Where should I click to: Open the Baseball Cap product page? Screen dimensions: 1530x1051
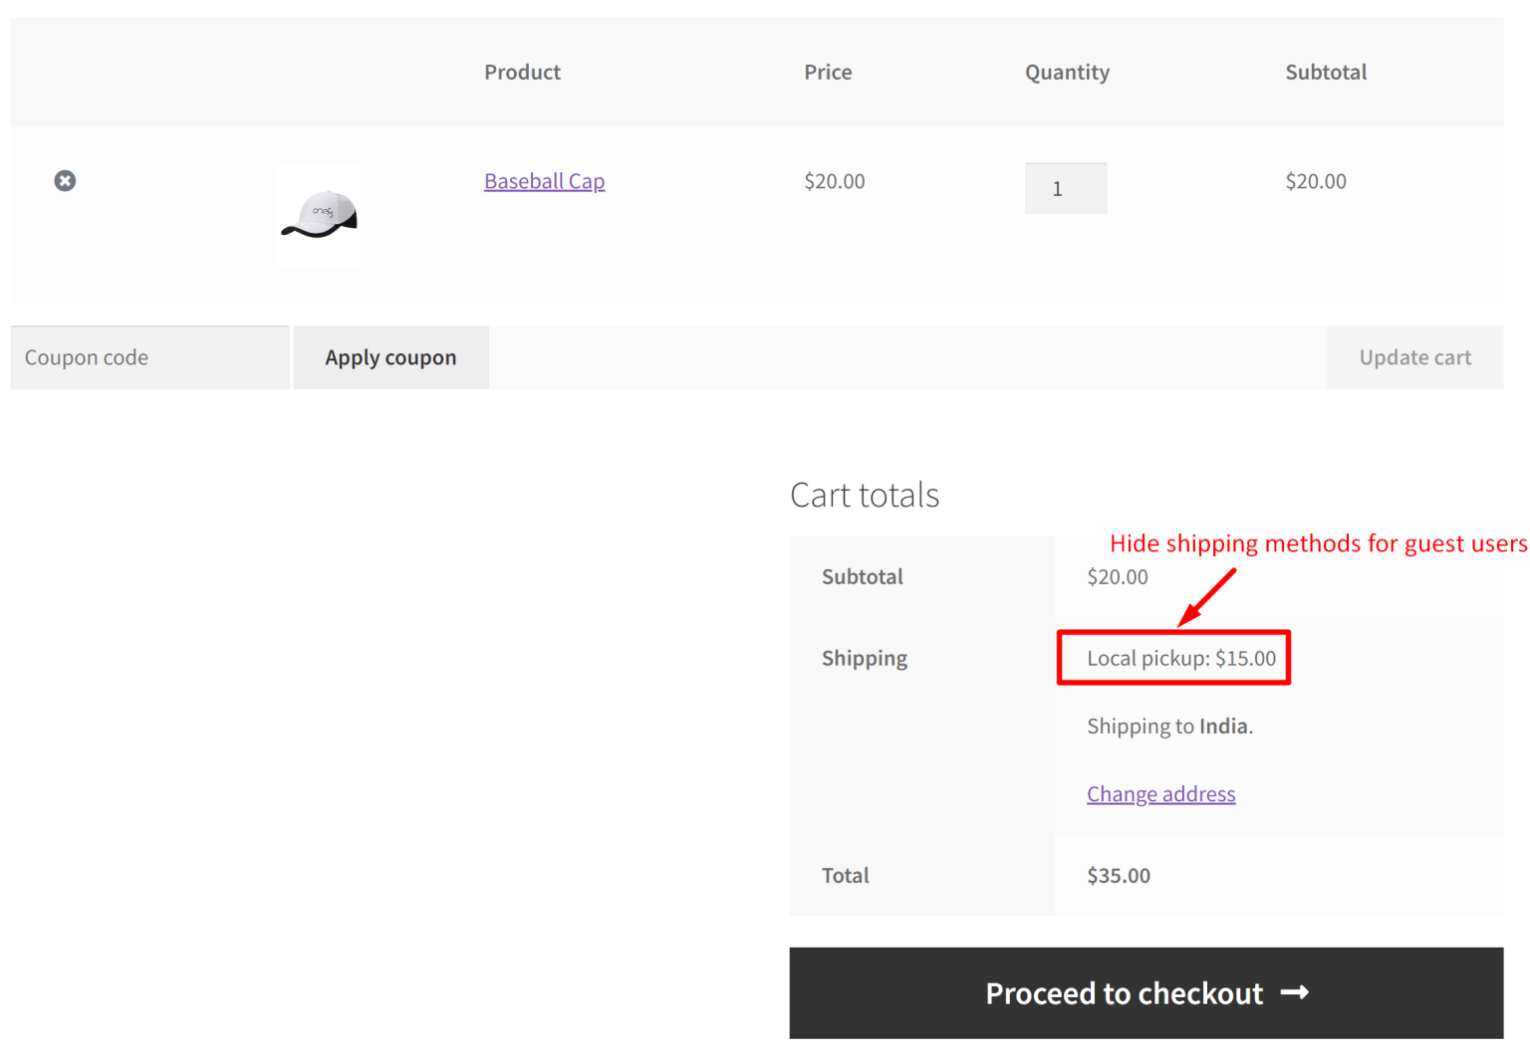(544, 180)
